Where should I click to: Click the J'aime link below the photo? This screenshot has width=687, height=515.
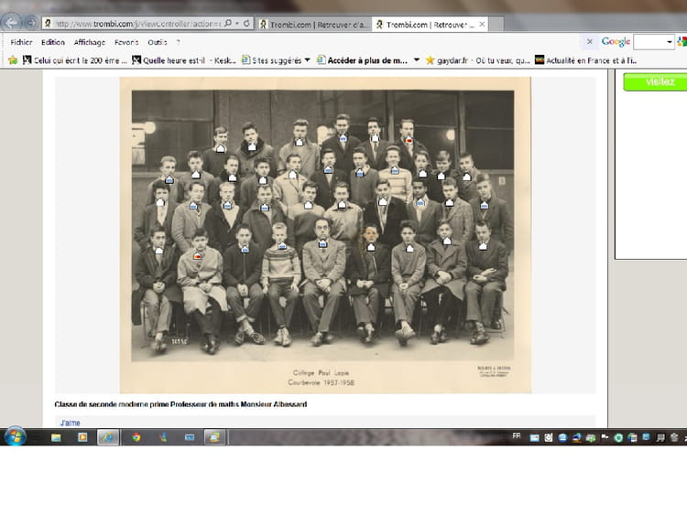70,423
